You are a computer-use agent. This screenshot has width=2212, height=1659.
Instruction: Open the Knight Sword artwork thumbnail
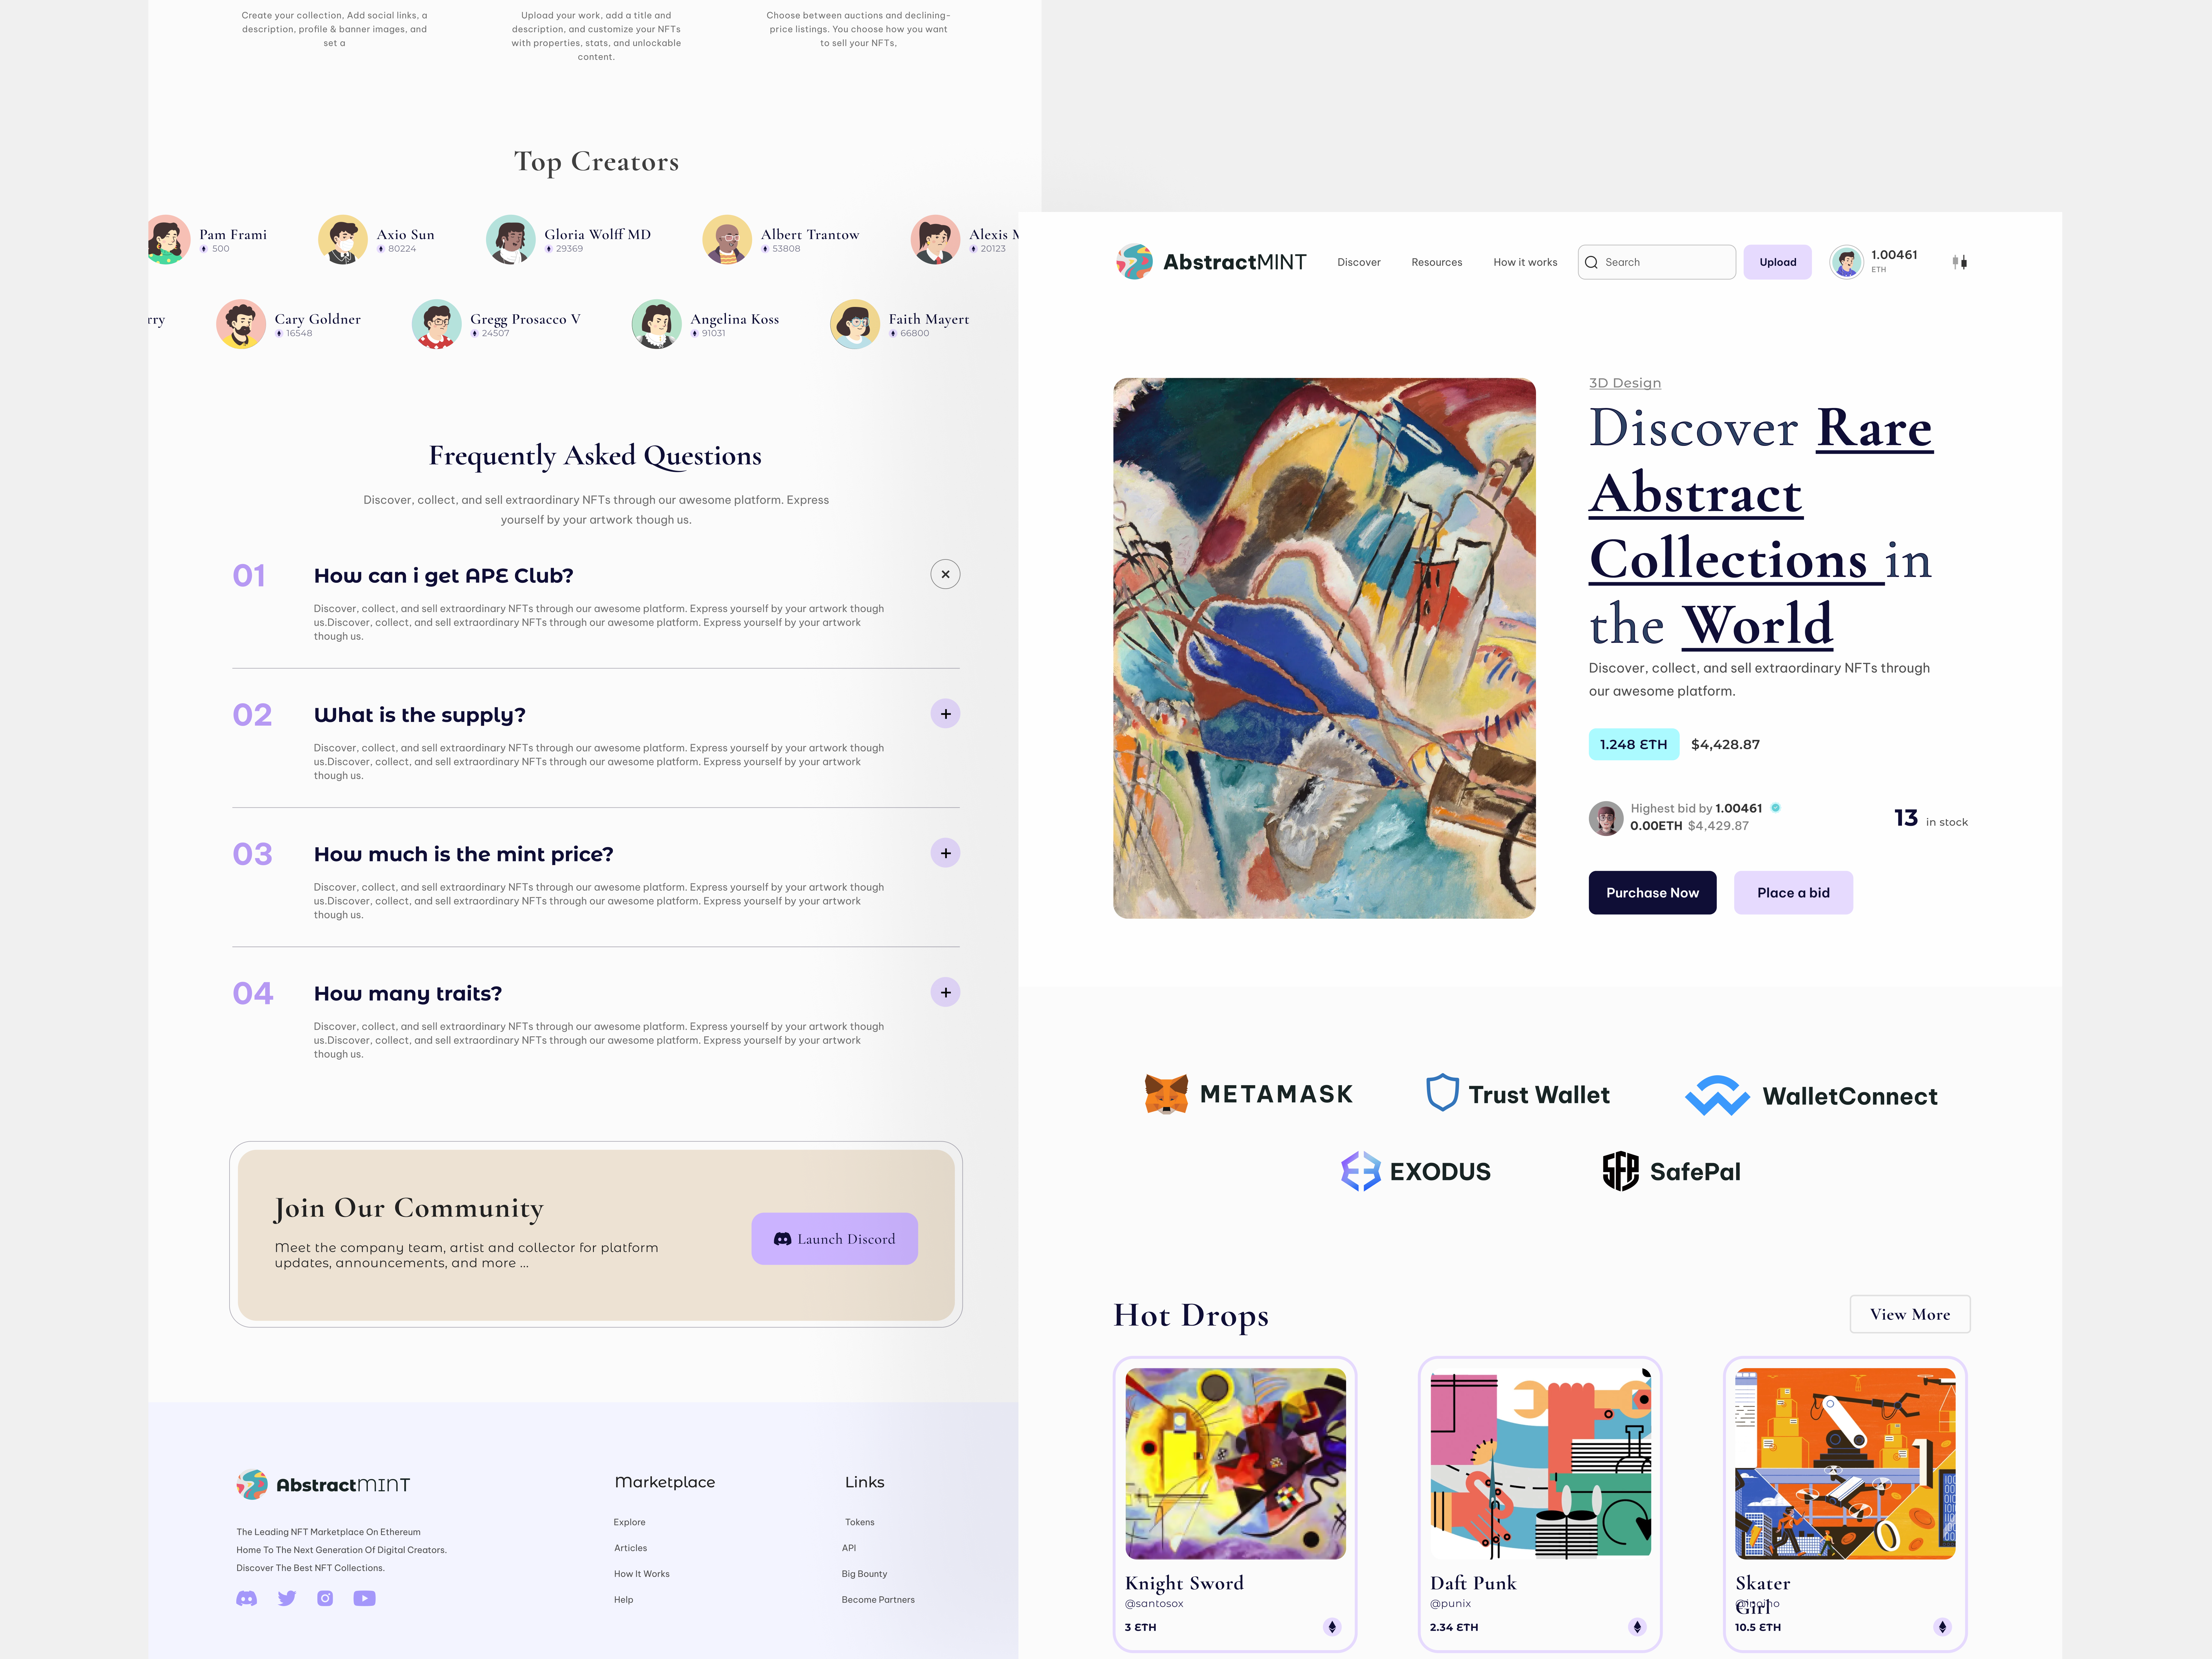[1235, 1464]
